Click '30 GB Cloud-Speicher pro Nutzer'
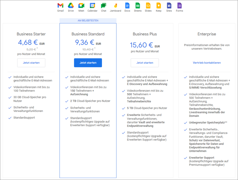Image resolution: width=238 pixels, height=180 pixels. click(x=30, y=99)
